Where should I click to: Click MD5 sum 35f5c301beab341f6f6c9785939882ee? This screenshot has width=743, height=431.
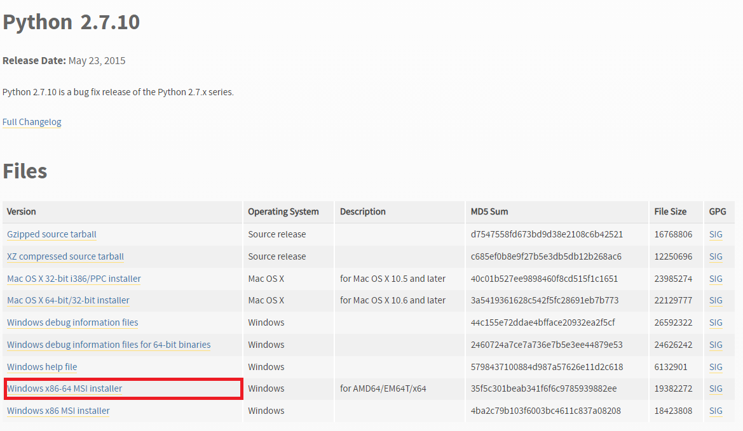[543, 388]
